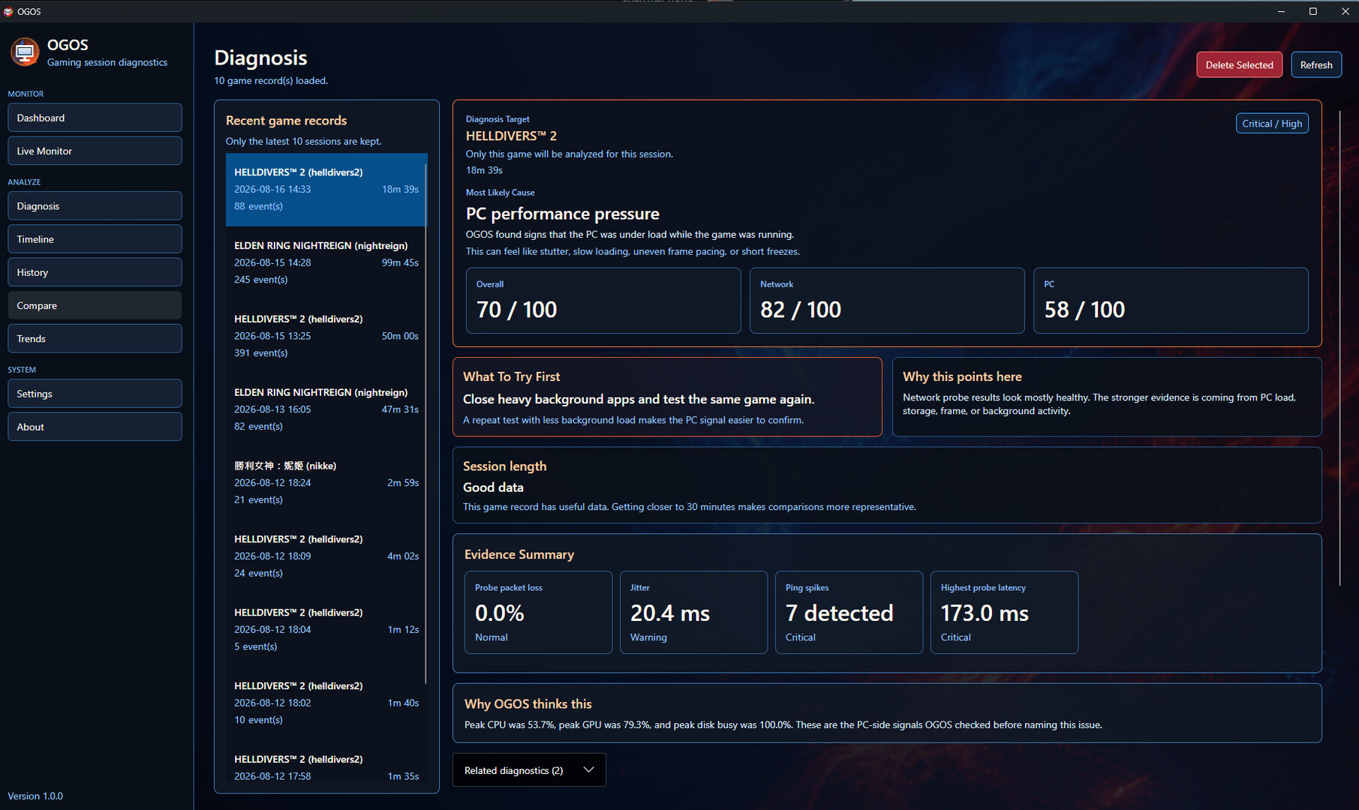Click the What To Try First card
This screenshot has height=810, width=1359.
(667, 397)
